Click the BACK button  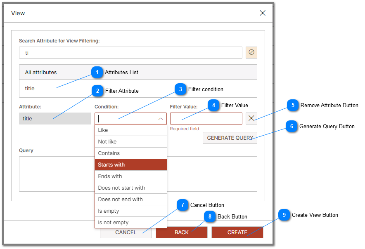[182, 232]
